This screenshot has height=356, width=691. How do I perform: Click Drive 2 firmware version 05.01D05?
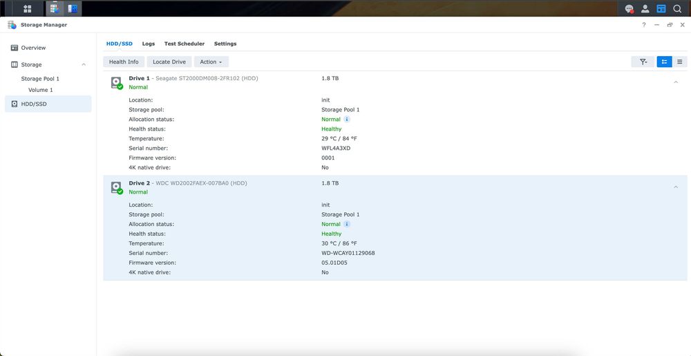(335, 263)
